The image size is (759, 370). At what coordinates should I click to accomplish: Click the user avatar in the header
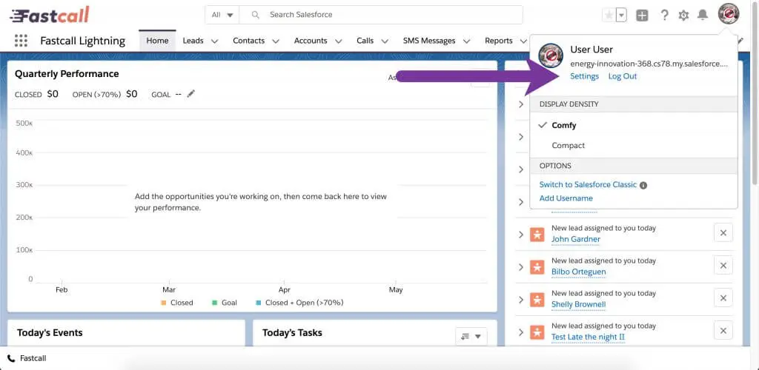[729, 15]
